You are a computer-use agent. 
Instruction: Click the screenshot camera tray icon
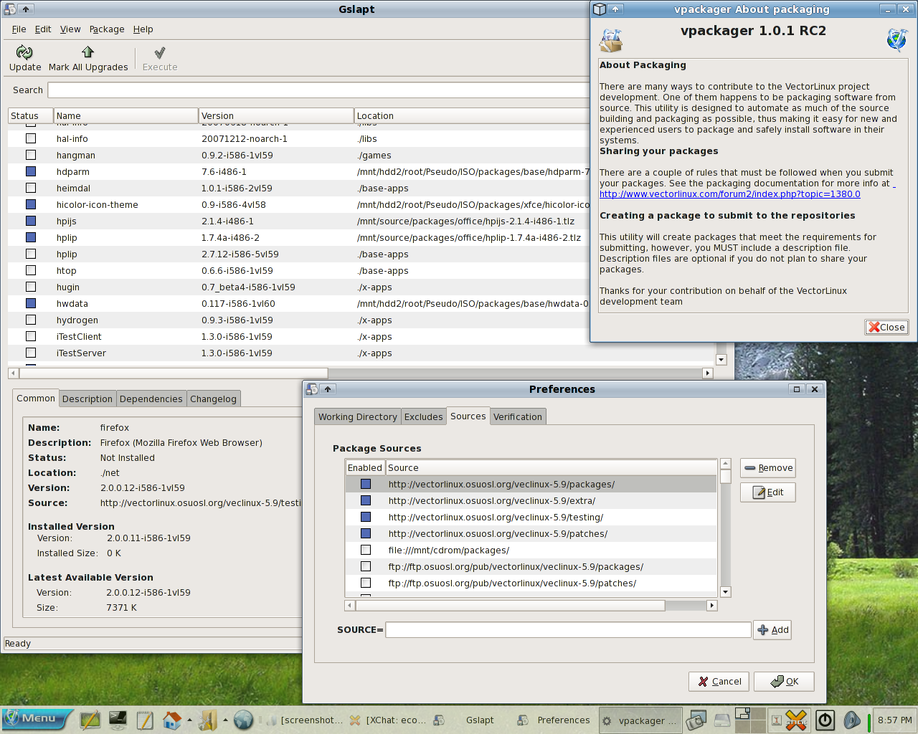pos(696,720)
